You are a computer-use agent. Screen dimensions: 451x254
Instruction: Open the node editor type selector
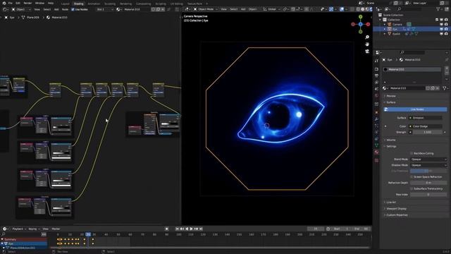[x=5, y=9]
